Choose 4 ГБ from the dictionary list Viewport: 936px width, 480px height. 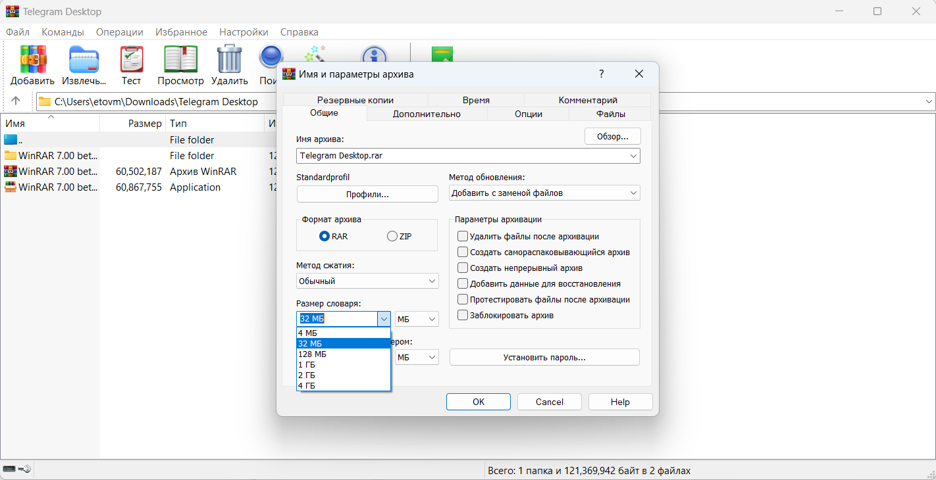click(344, 385)
